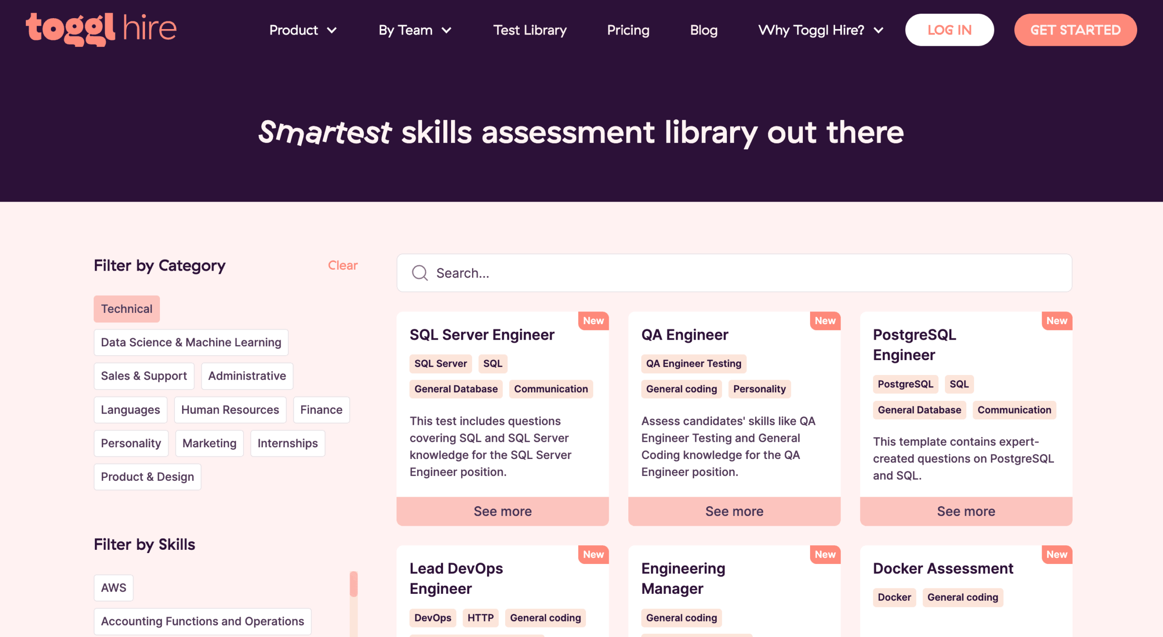Screen dimensions: 1163x637
Task: Open the Test Library page
Action: (x=530, y=30)
